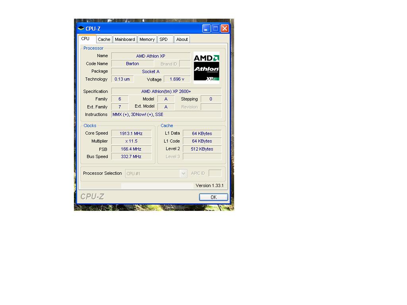This screenshot has width=407, height=305.
Task: Click the Package value Socket A
Action: (x=151, y=71)
